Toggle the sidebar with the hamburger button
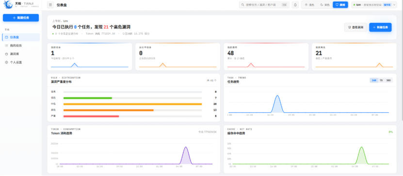The height and width of the screenshot is (176, 403). 50,5
